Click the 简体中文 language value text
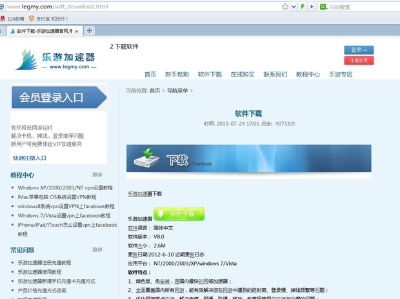This screenshot has height=299, width=400. click(163, 227)
